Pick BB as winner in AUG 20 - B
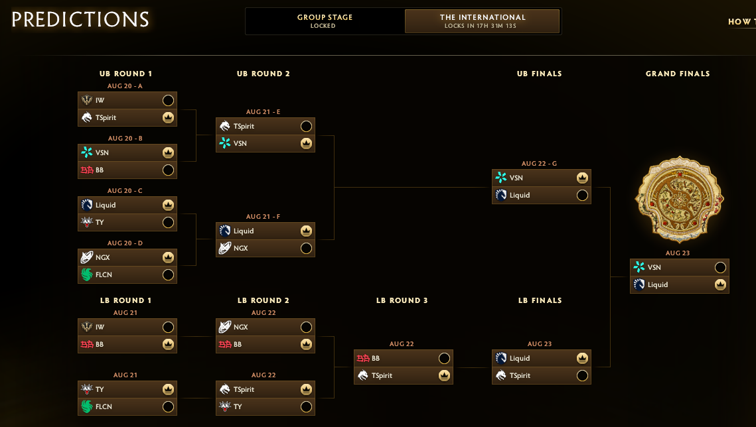This screenshot has width=756, height=427. [x=169, y=170]
